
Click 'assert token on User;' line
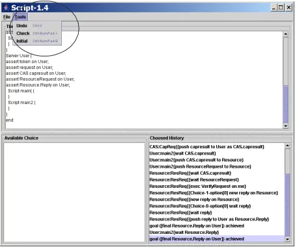click(27, 62)
